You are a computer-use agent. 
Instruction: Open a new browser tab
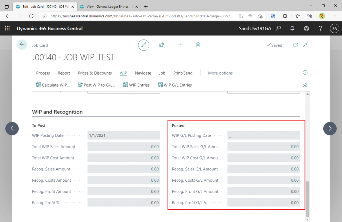point(146,7)
